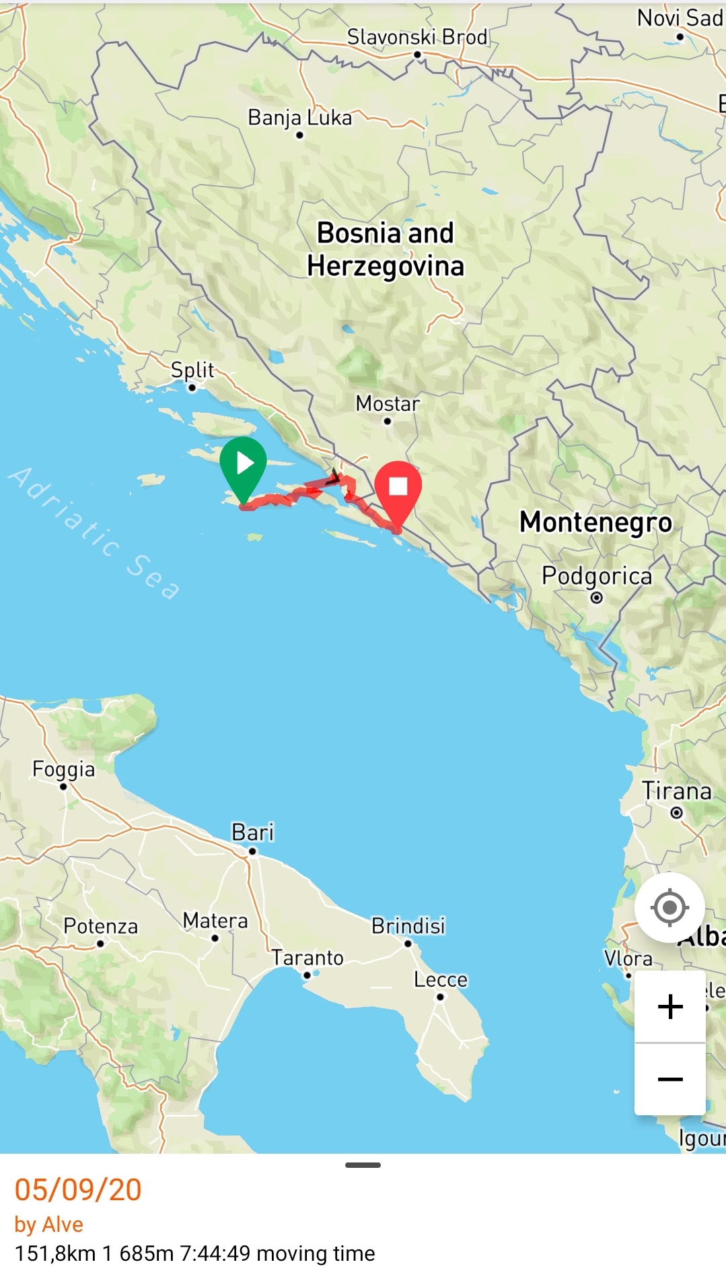The width and height of the screenshot is (726, 1281).
Task: Open author profile 'by Alve'
Action: 49,1224
